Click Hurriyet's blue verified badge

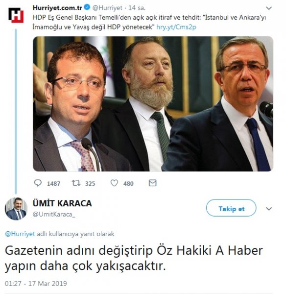tap(87, 7)
